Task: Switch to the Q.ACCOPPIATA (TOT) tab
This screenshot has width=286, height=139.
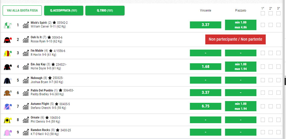Action: click(x=63, y=11)
